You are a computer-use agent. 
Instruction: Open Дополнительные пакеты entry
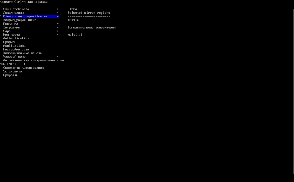[23, 53]
